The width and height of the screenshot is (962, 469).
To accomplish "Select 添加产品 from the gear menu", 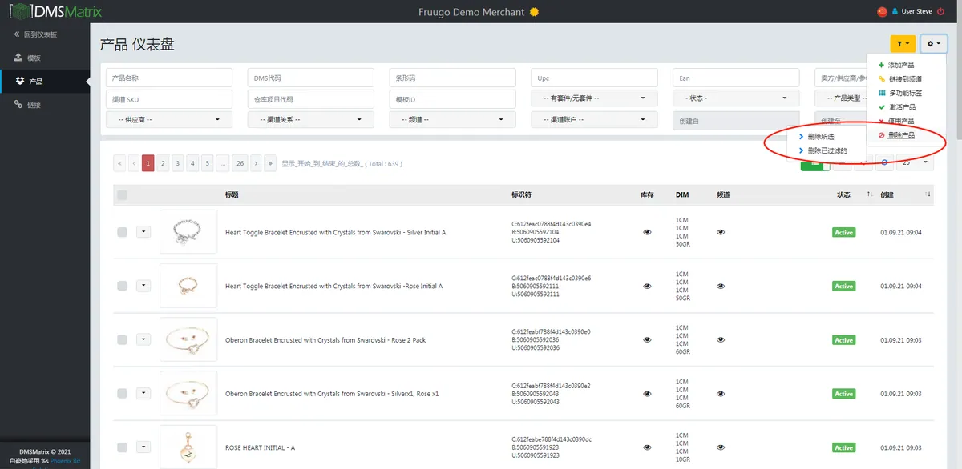I will (902, 65).
